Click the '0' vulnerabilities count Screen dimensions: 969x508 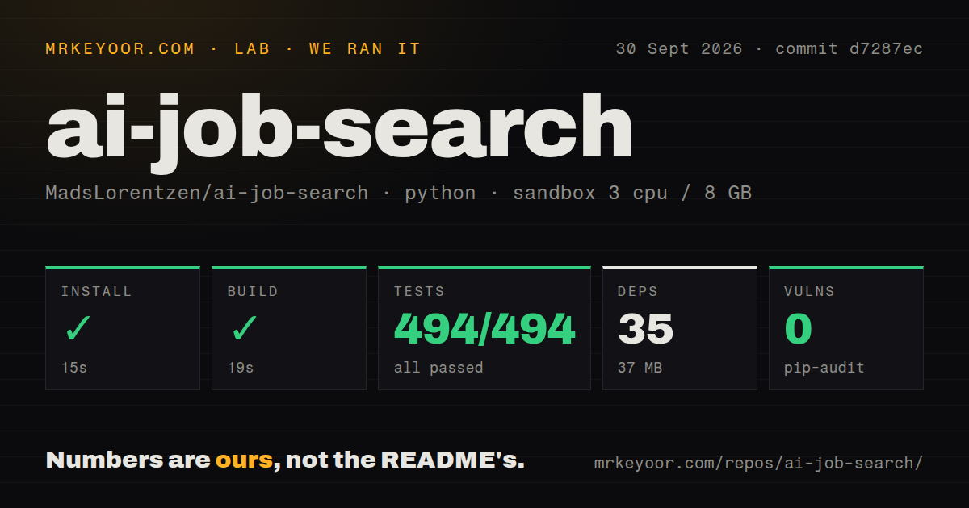pos(799,329)
